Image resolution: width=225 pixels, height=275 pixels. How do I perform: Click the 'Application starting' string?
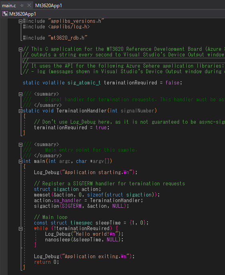coord(97,173)
